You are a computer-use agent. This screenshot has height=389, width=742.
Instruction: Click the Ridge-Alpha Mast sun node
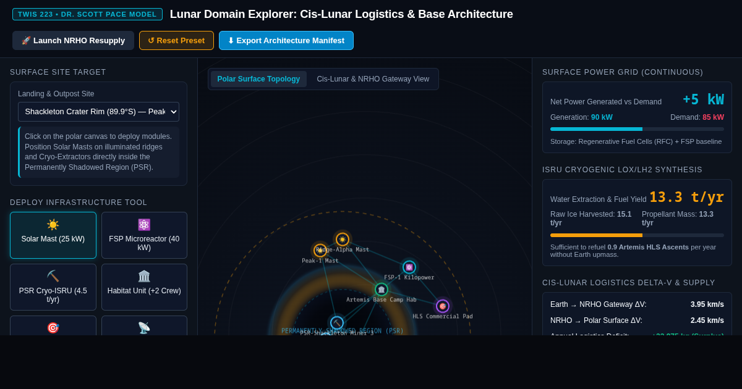coord(343,240)
